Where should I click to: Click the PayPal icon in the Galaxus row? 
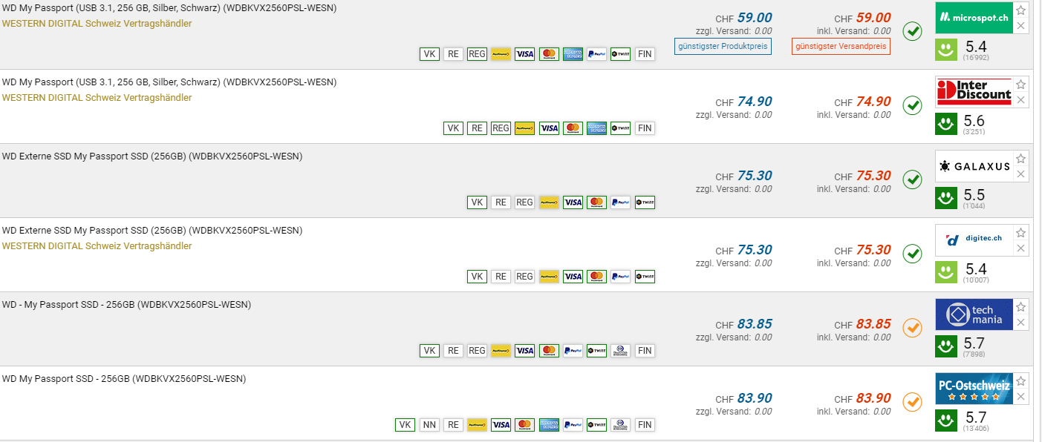pyautogui.click(x=620, y=202)
